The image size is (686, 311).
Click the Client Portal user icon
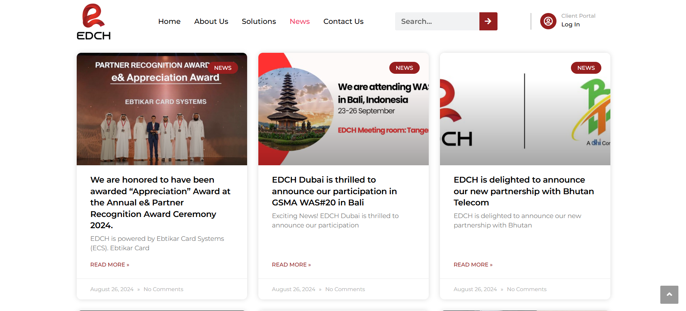548,21
